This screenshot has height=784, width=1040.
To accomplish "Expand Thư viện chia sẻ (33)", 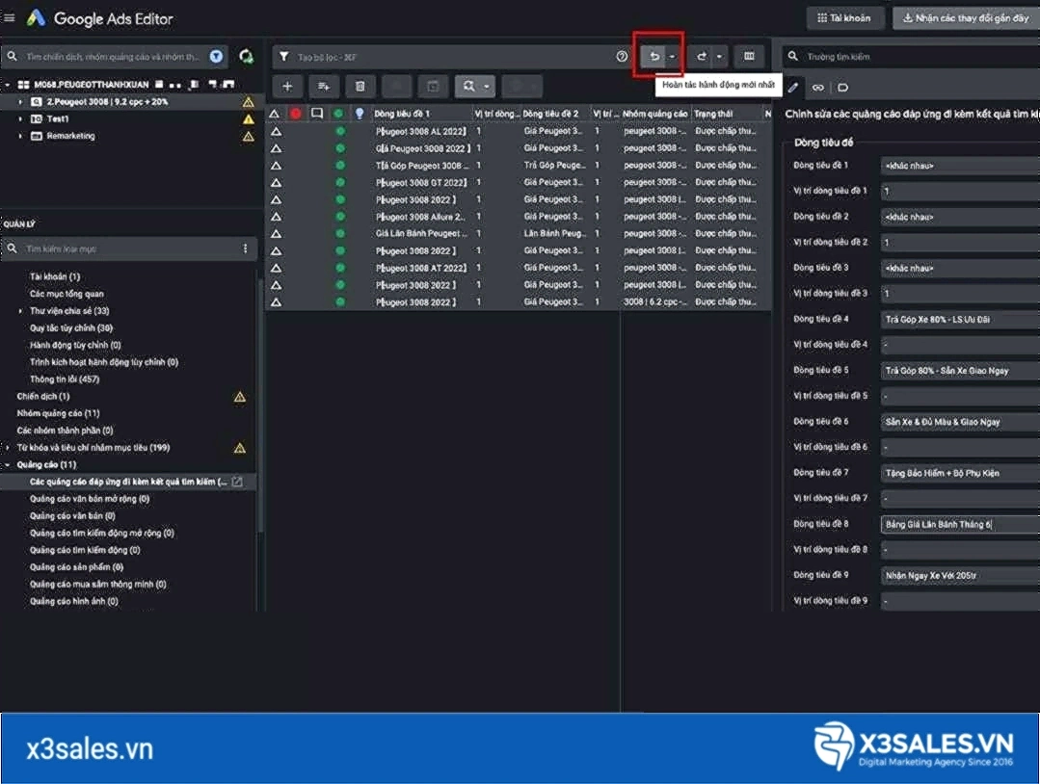I will tap(20, 311).
